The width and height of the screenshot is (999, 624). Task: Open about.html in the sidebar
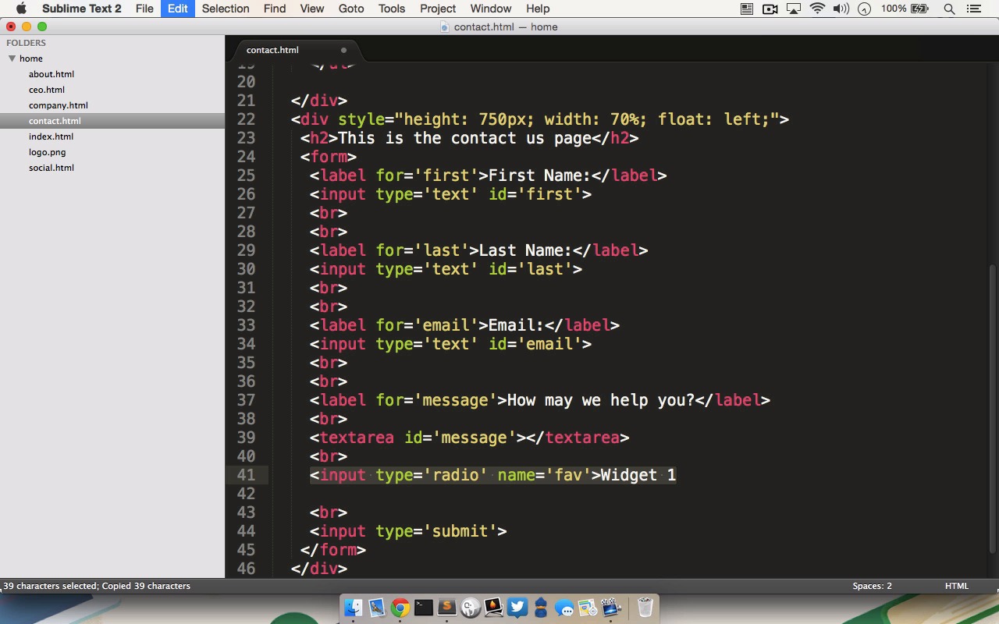tap(52, 74)
